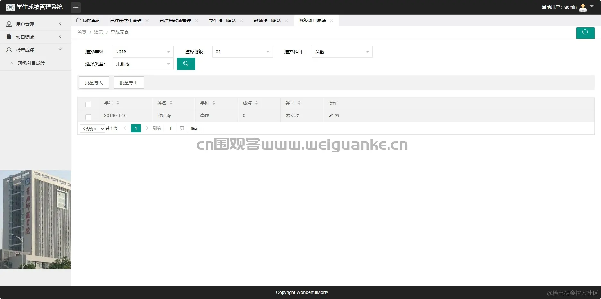Click the 确定 pagination confirm button
The height and width of the screenshot is (299, 601).
click(x=195, y=128)
